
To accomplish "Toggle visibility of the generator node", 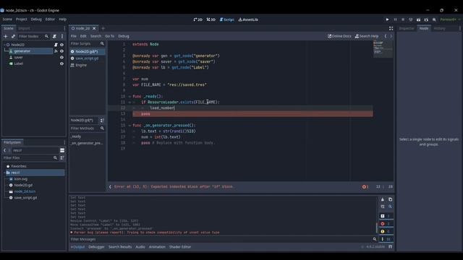I will click(61, 51).
